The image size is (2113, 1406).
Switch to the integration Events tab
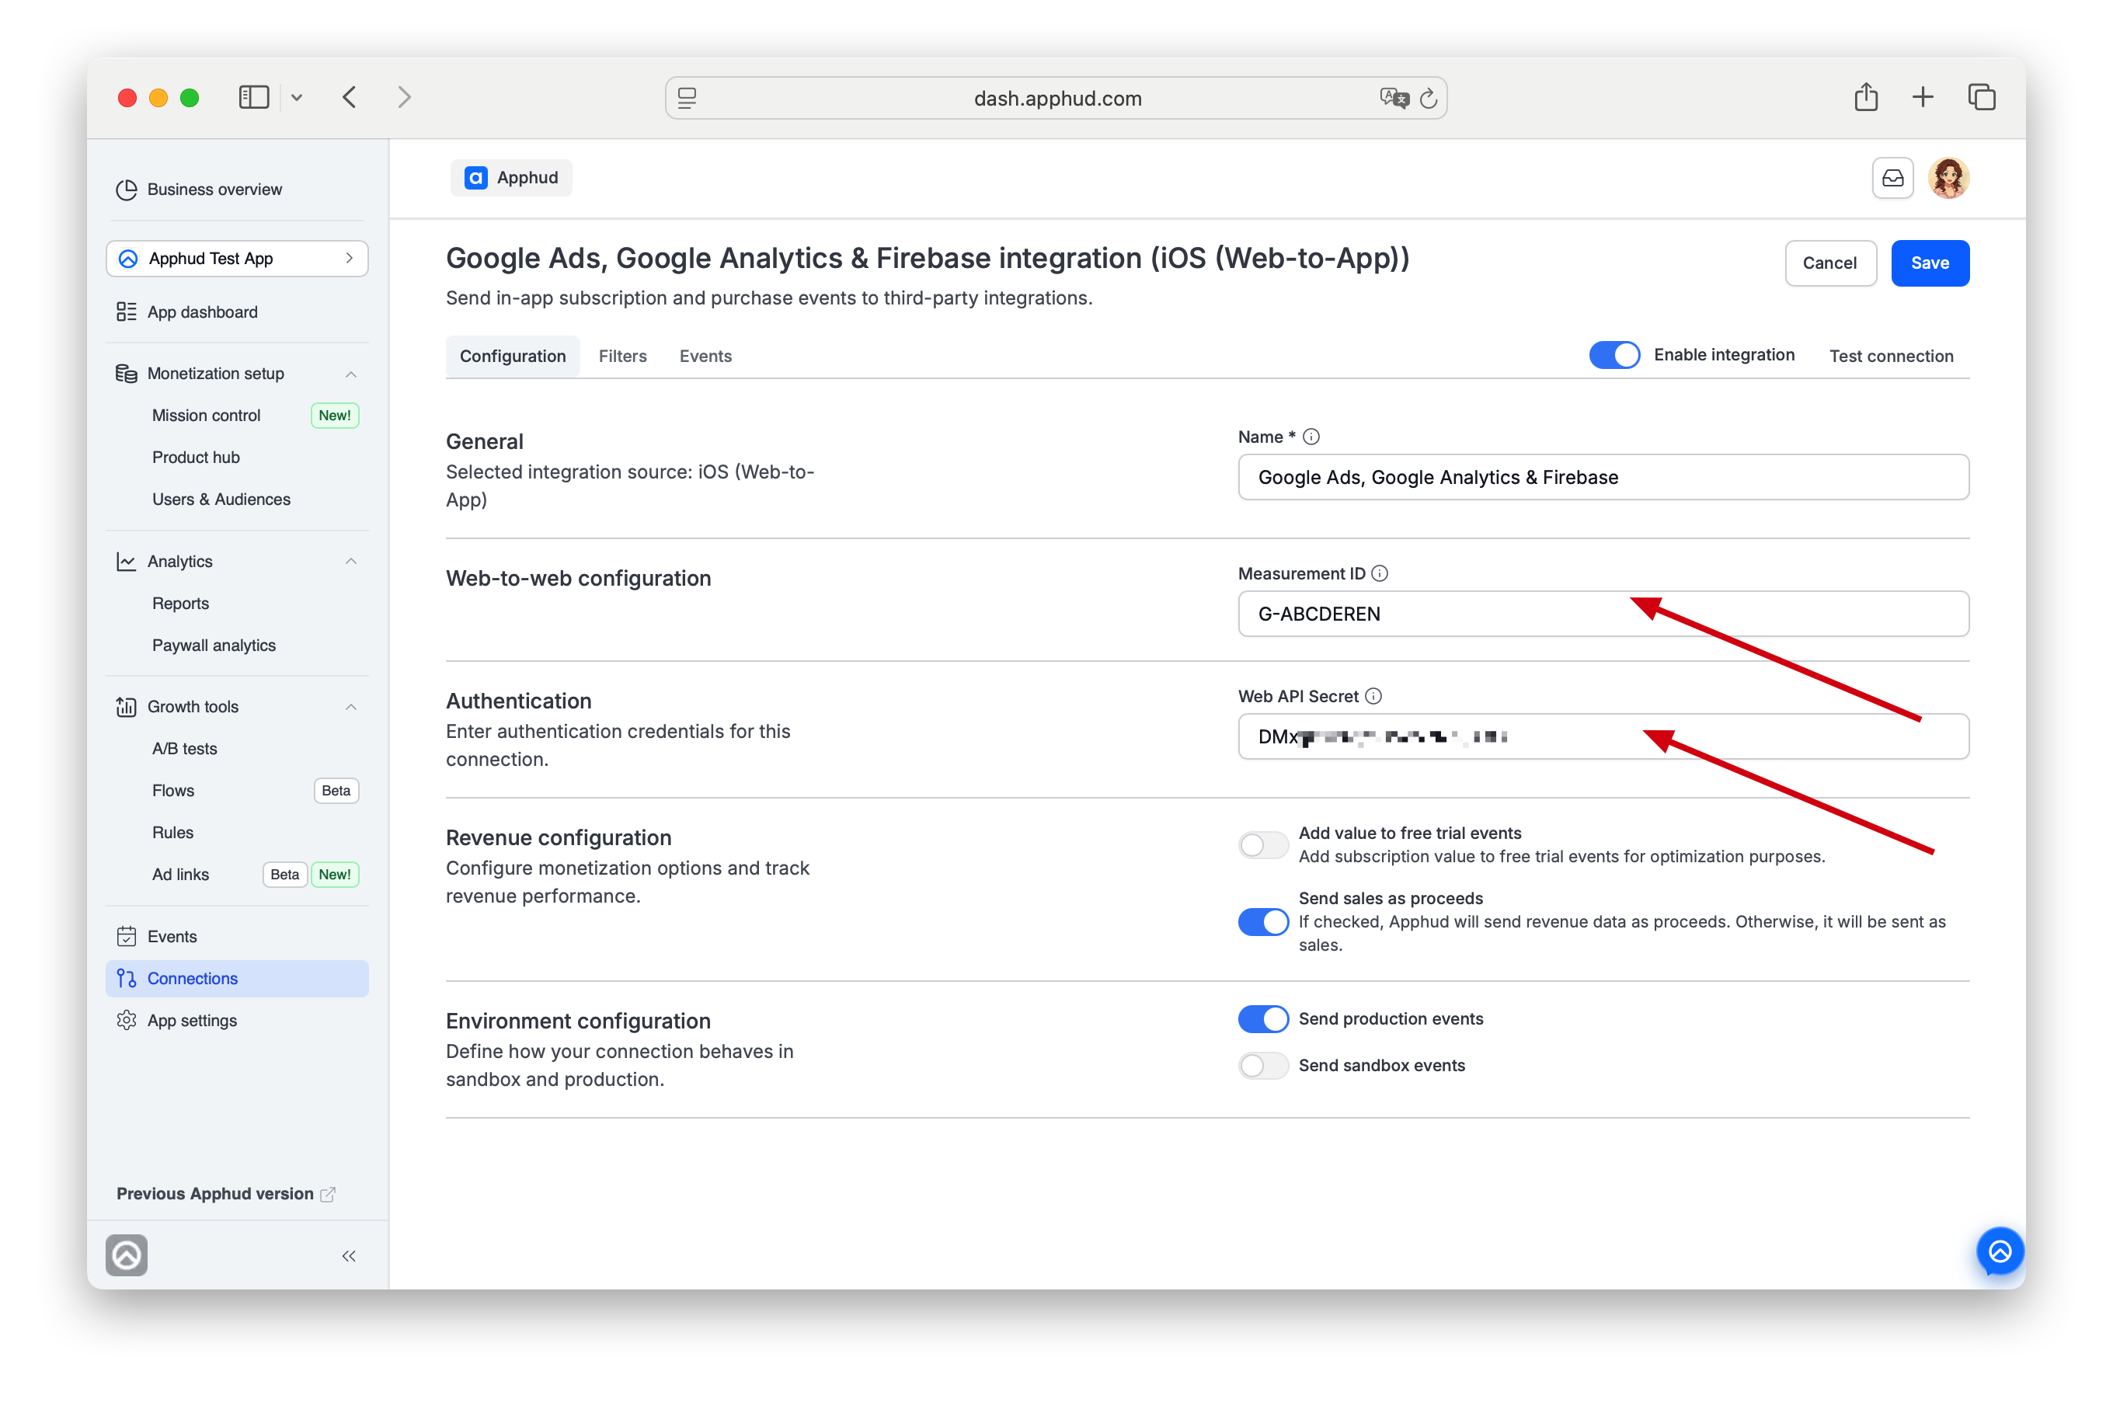(x=705, y=356)
